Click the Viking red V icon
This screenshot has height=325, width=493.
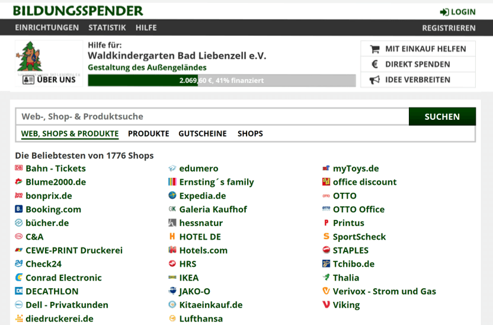point(326,305)
